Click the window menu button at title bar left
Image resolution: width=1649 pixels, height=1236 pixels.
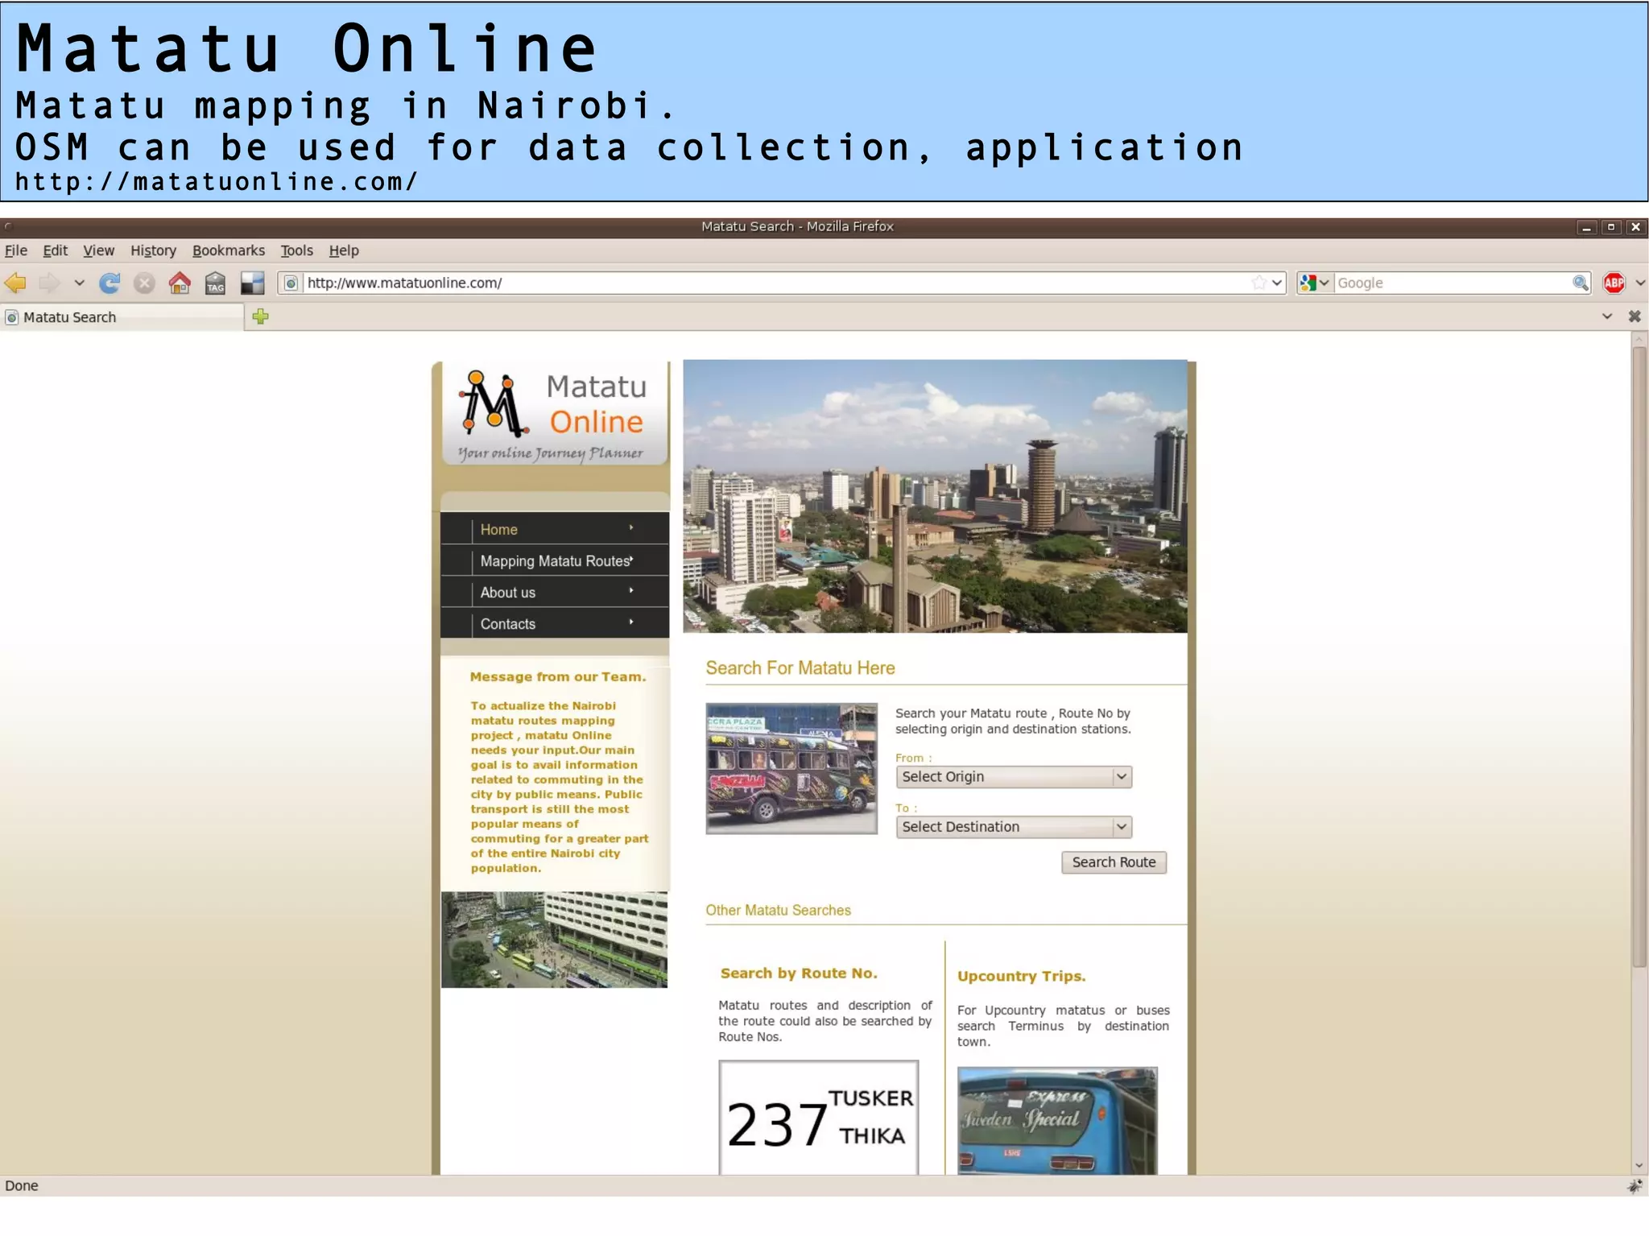(x=9, y=227)
